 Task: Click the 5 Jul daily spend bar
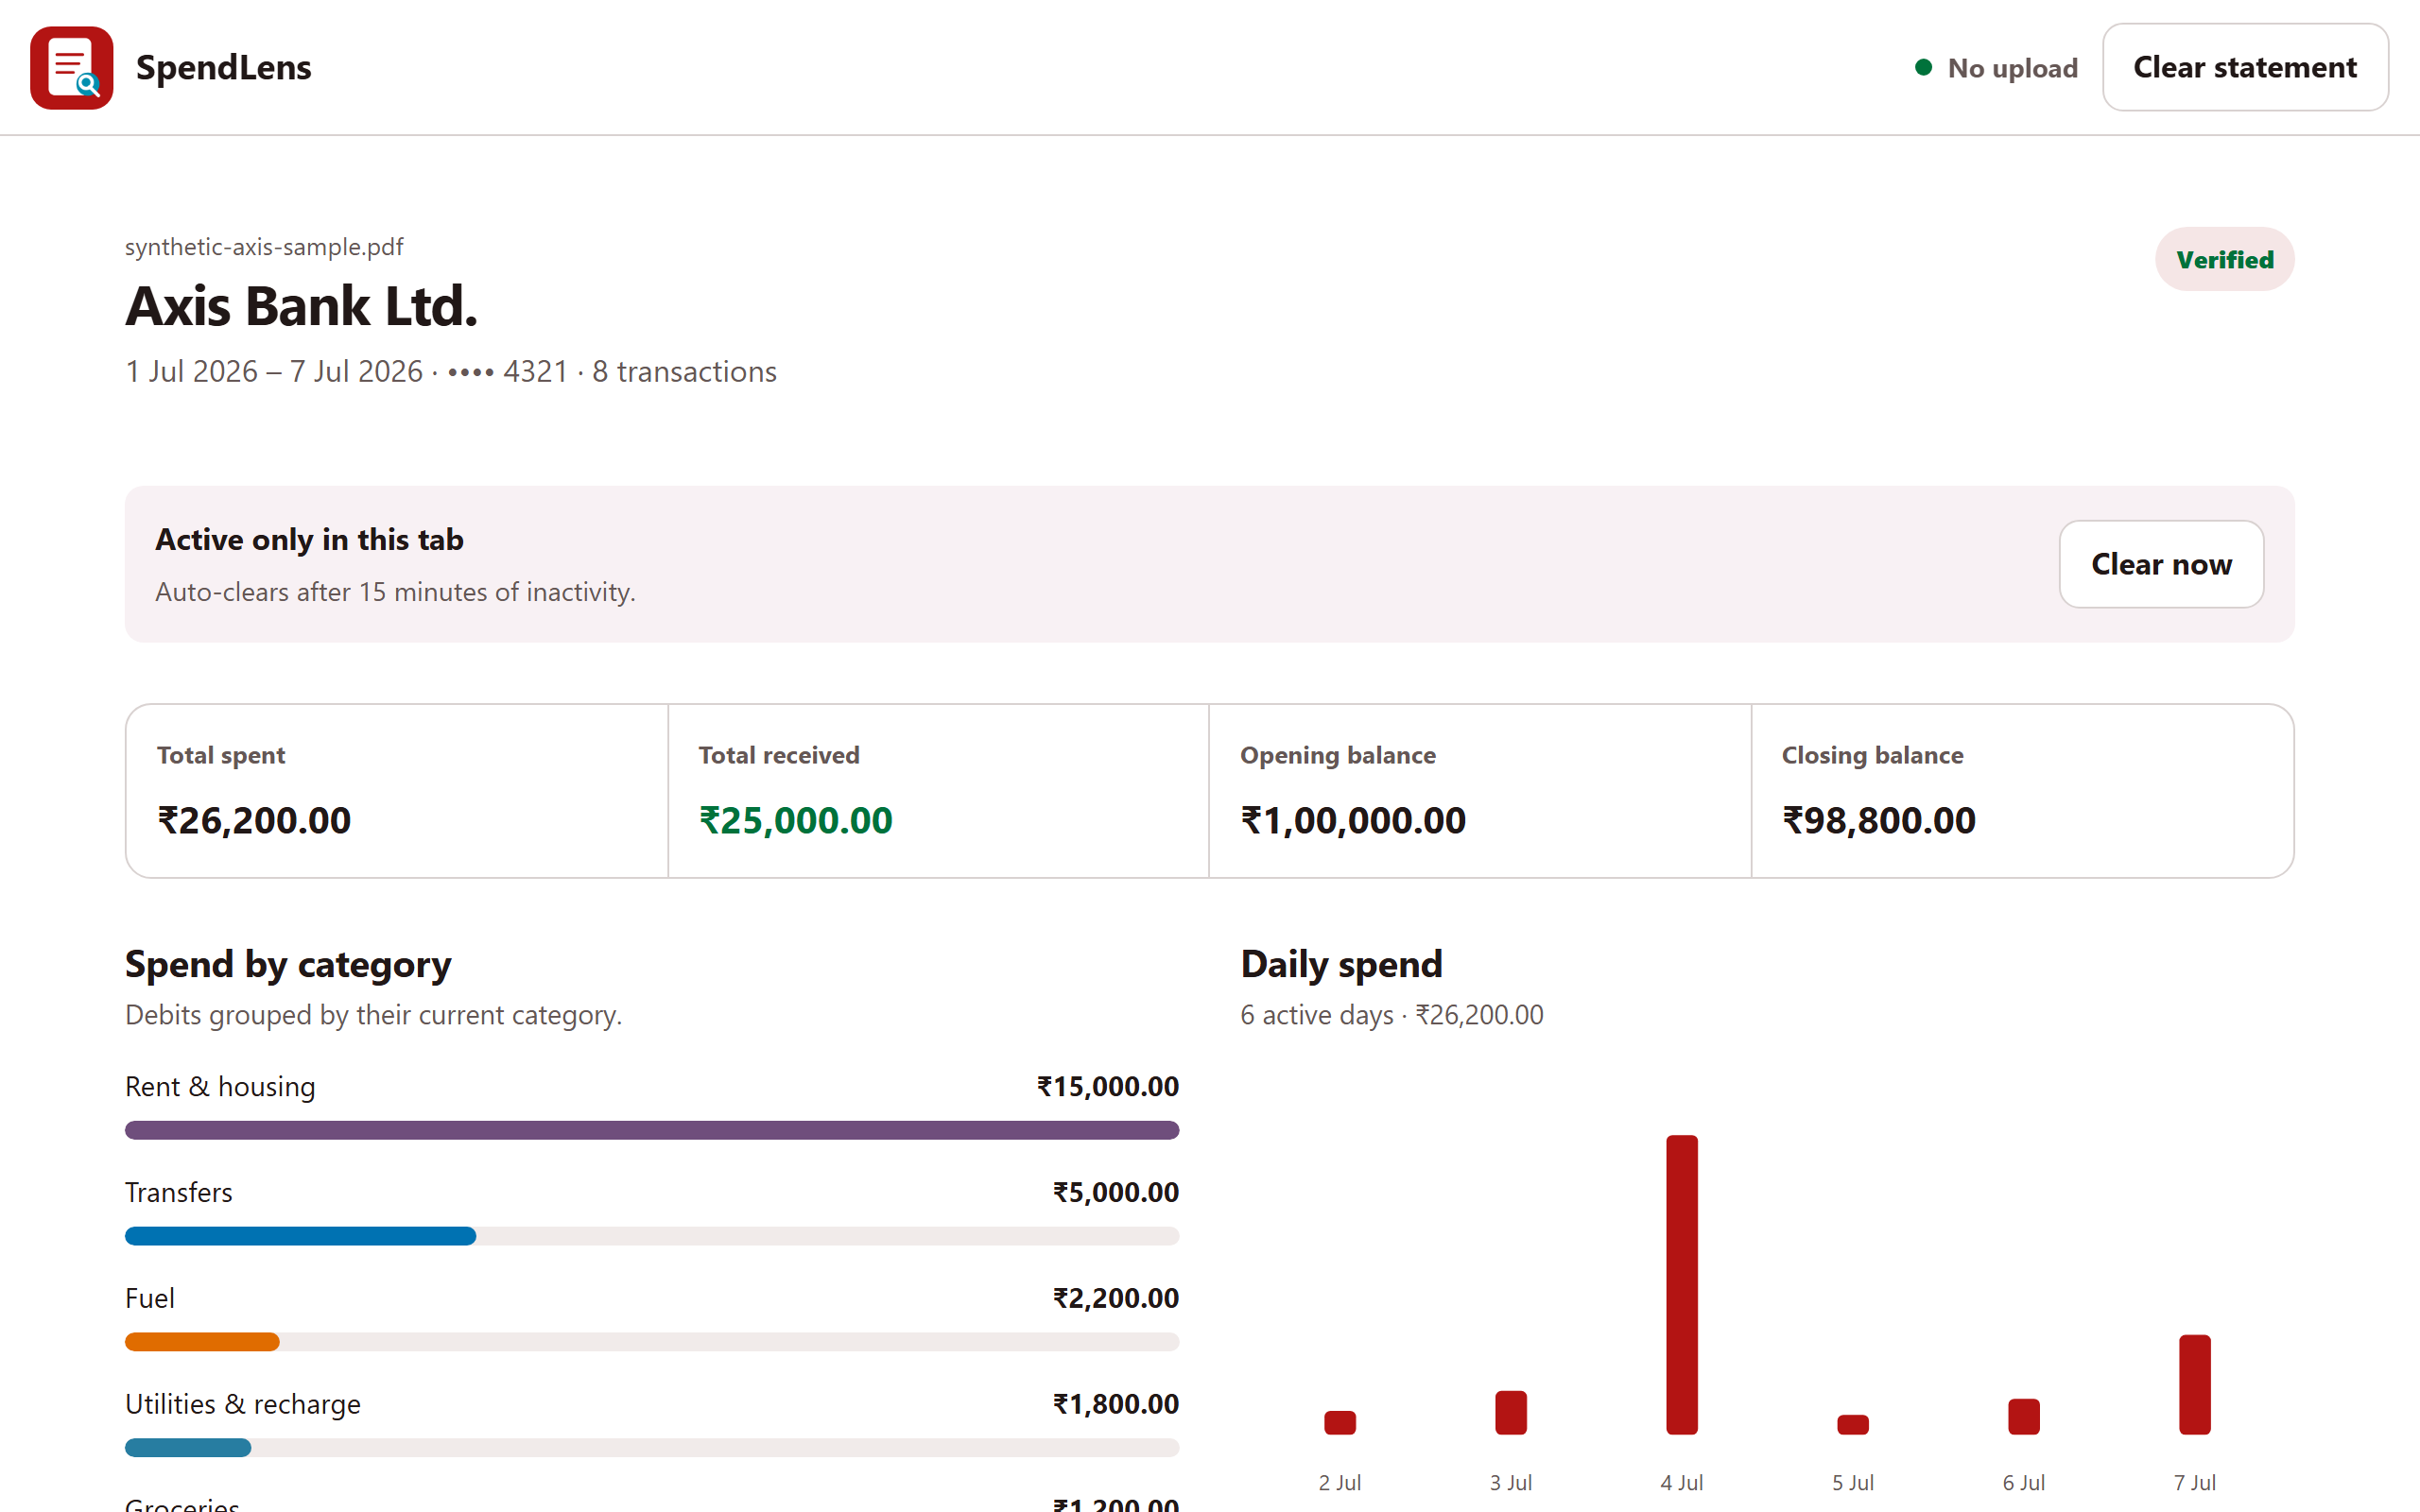pyautogui.click(x=1853, y=1424)
